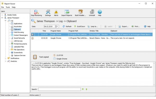View Instant Messengers log
The image size is (156, 99).
(21, 35)
